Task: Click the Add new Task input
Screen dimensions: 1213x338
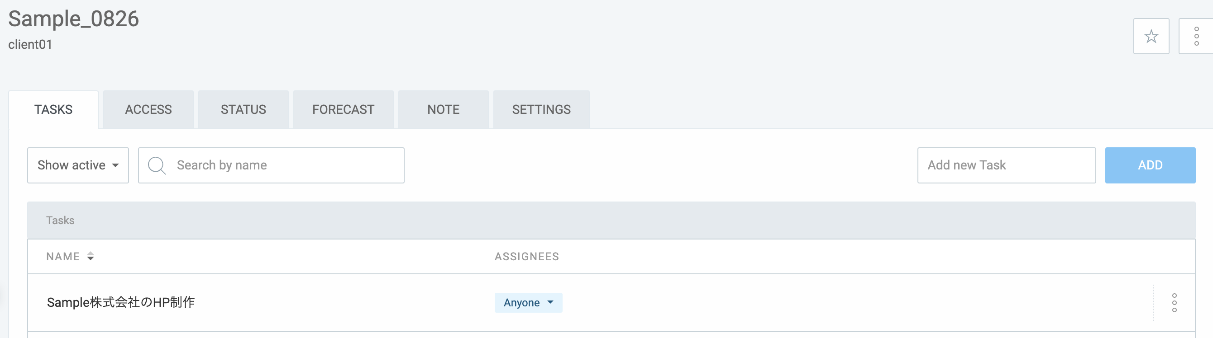Action: pyautogui.click(x=1006, y=165)
